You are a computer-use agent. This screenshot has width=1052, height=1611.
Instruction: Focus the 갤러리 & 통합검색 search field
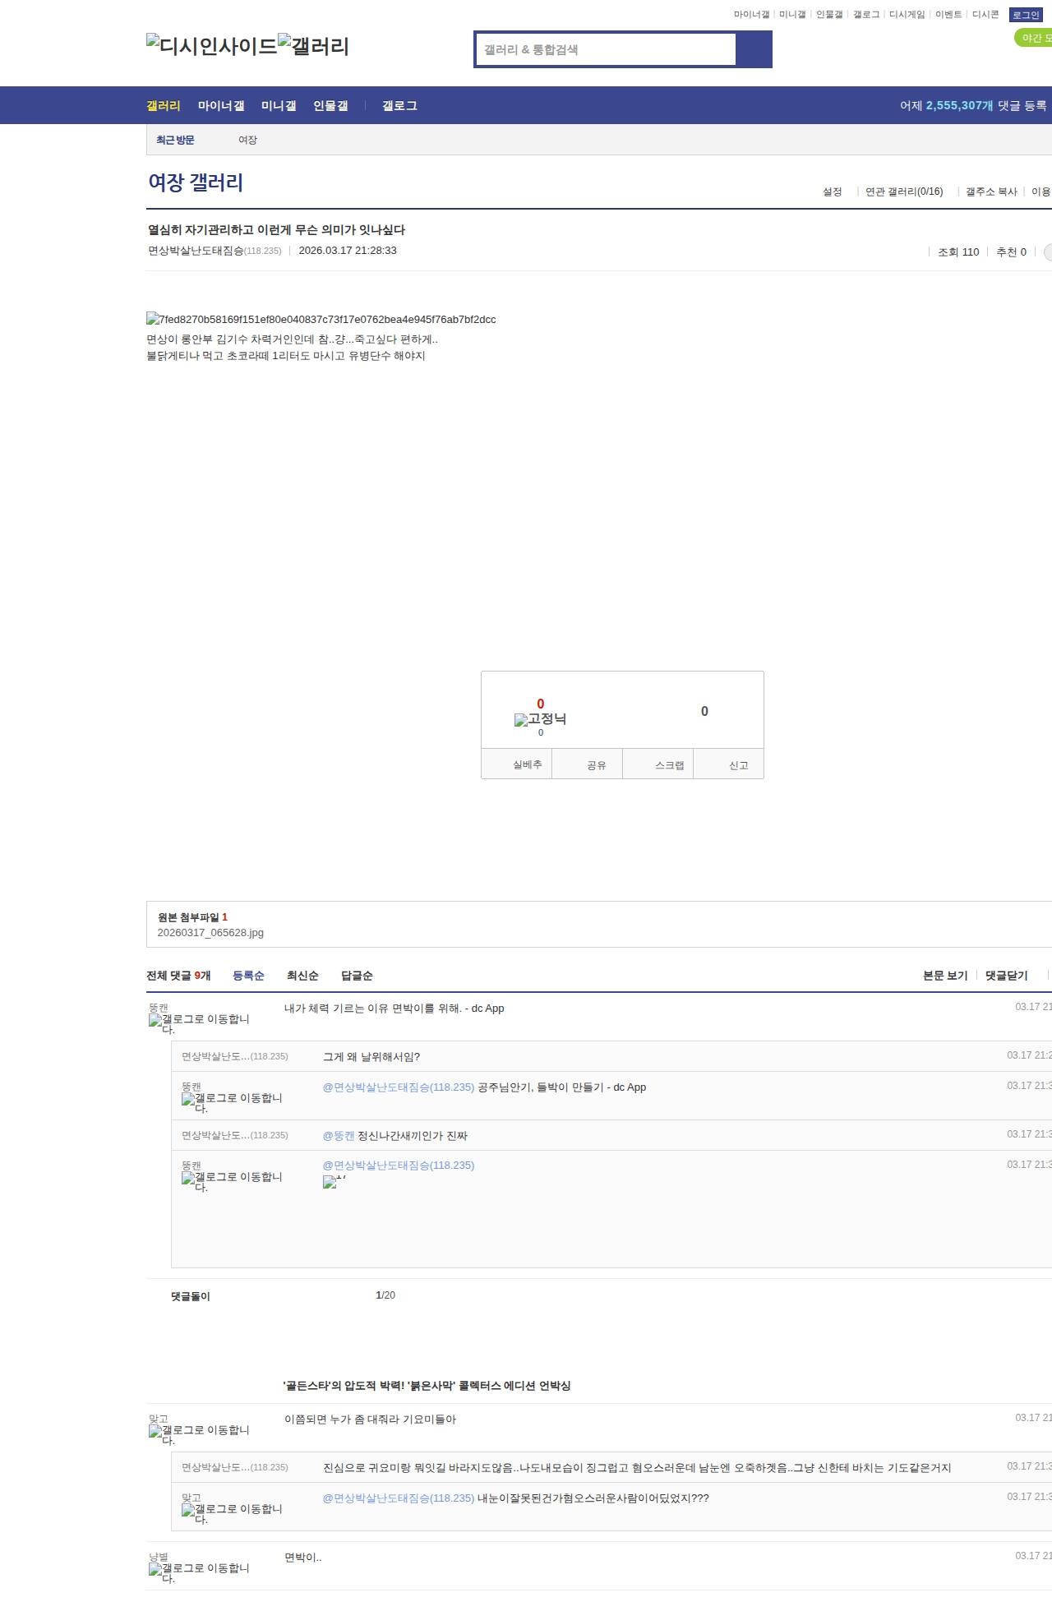(x=606, y=49)
